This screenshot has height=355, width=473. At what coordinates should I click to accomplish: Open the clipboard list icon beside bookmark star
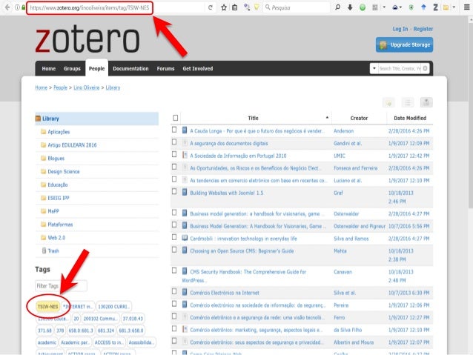tap(235, 7)
